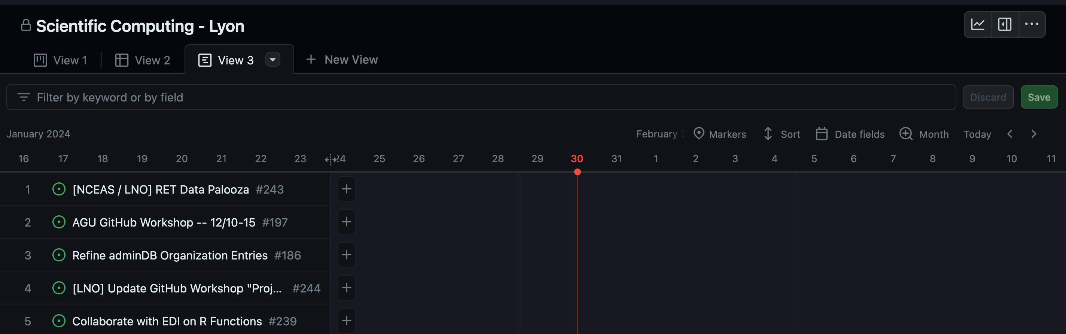Click the View 2 table icon
Viewport: 1066px width, 334px height.
[x=122, y=60]
